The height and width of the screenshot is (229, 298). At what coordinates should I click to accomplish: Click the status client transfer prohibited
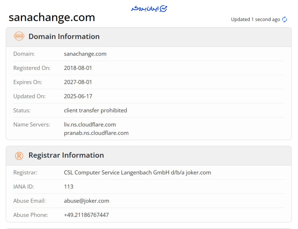click(95, 110)
